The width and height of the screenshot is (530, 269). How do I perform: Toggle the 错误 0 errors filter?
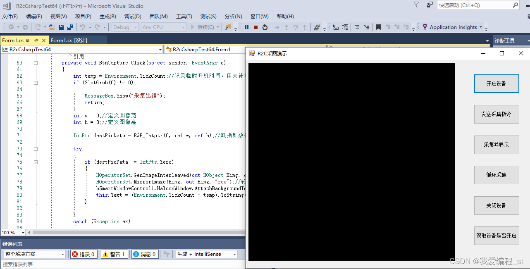[x=84, y=254]
